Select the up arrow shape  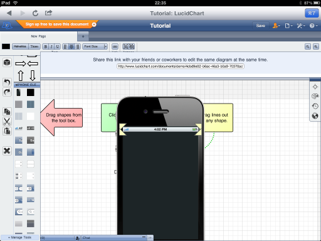click(21, 75)
